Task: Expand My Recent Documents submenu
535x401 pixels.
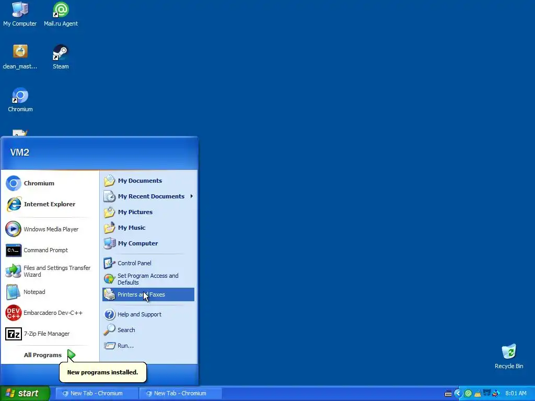Action: pos(148,196)
